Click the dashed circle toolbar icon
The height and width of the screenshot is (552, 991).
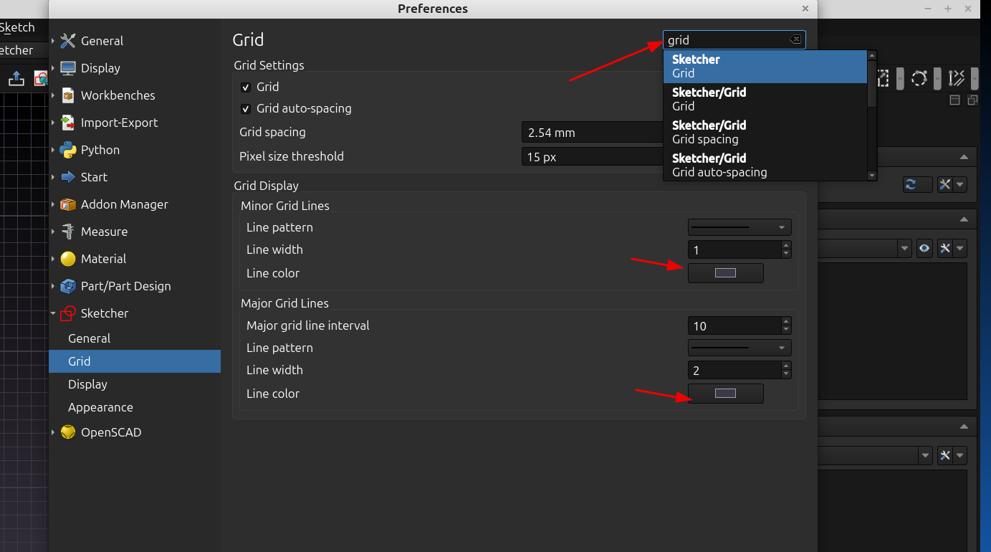coord(919,78)
